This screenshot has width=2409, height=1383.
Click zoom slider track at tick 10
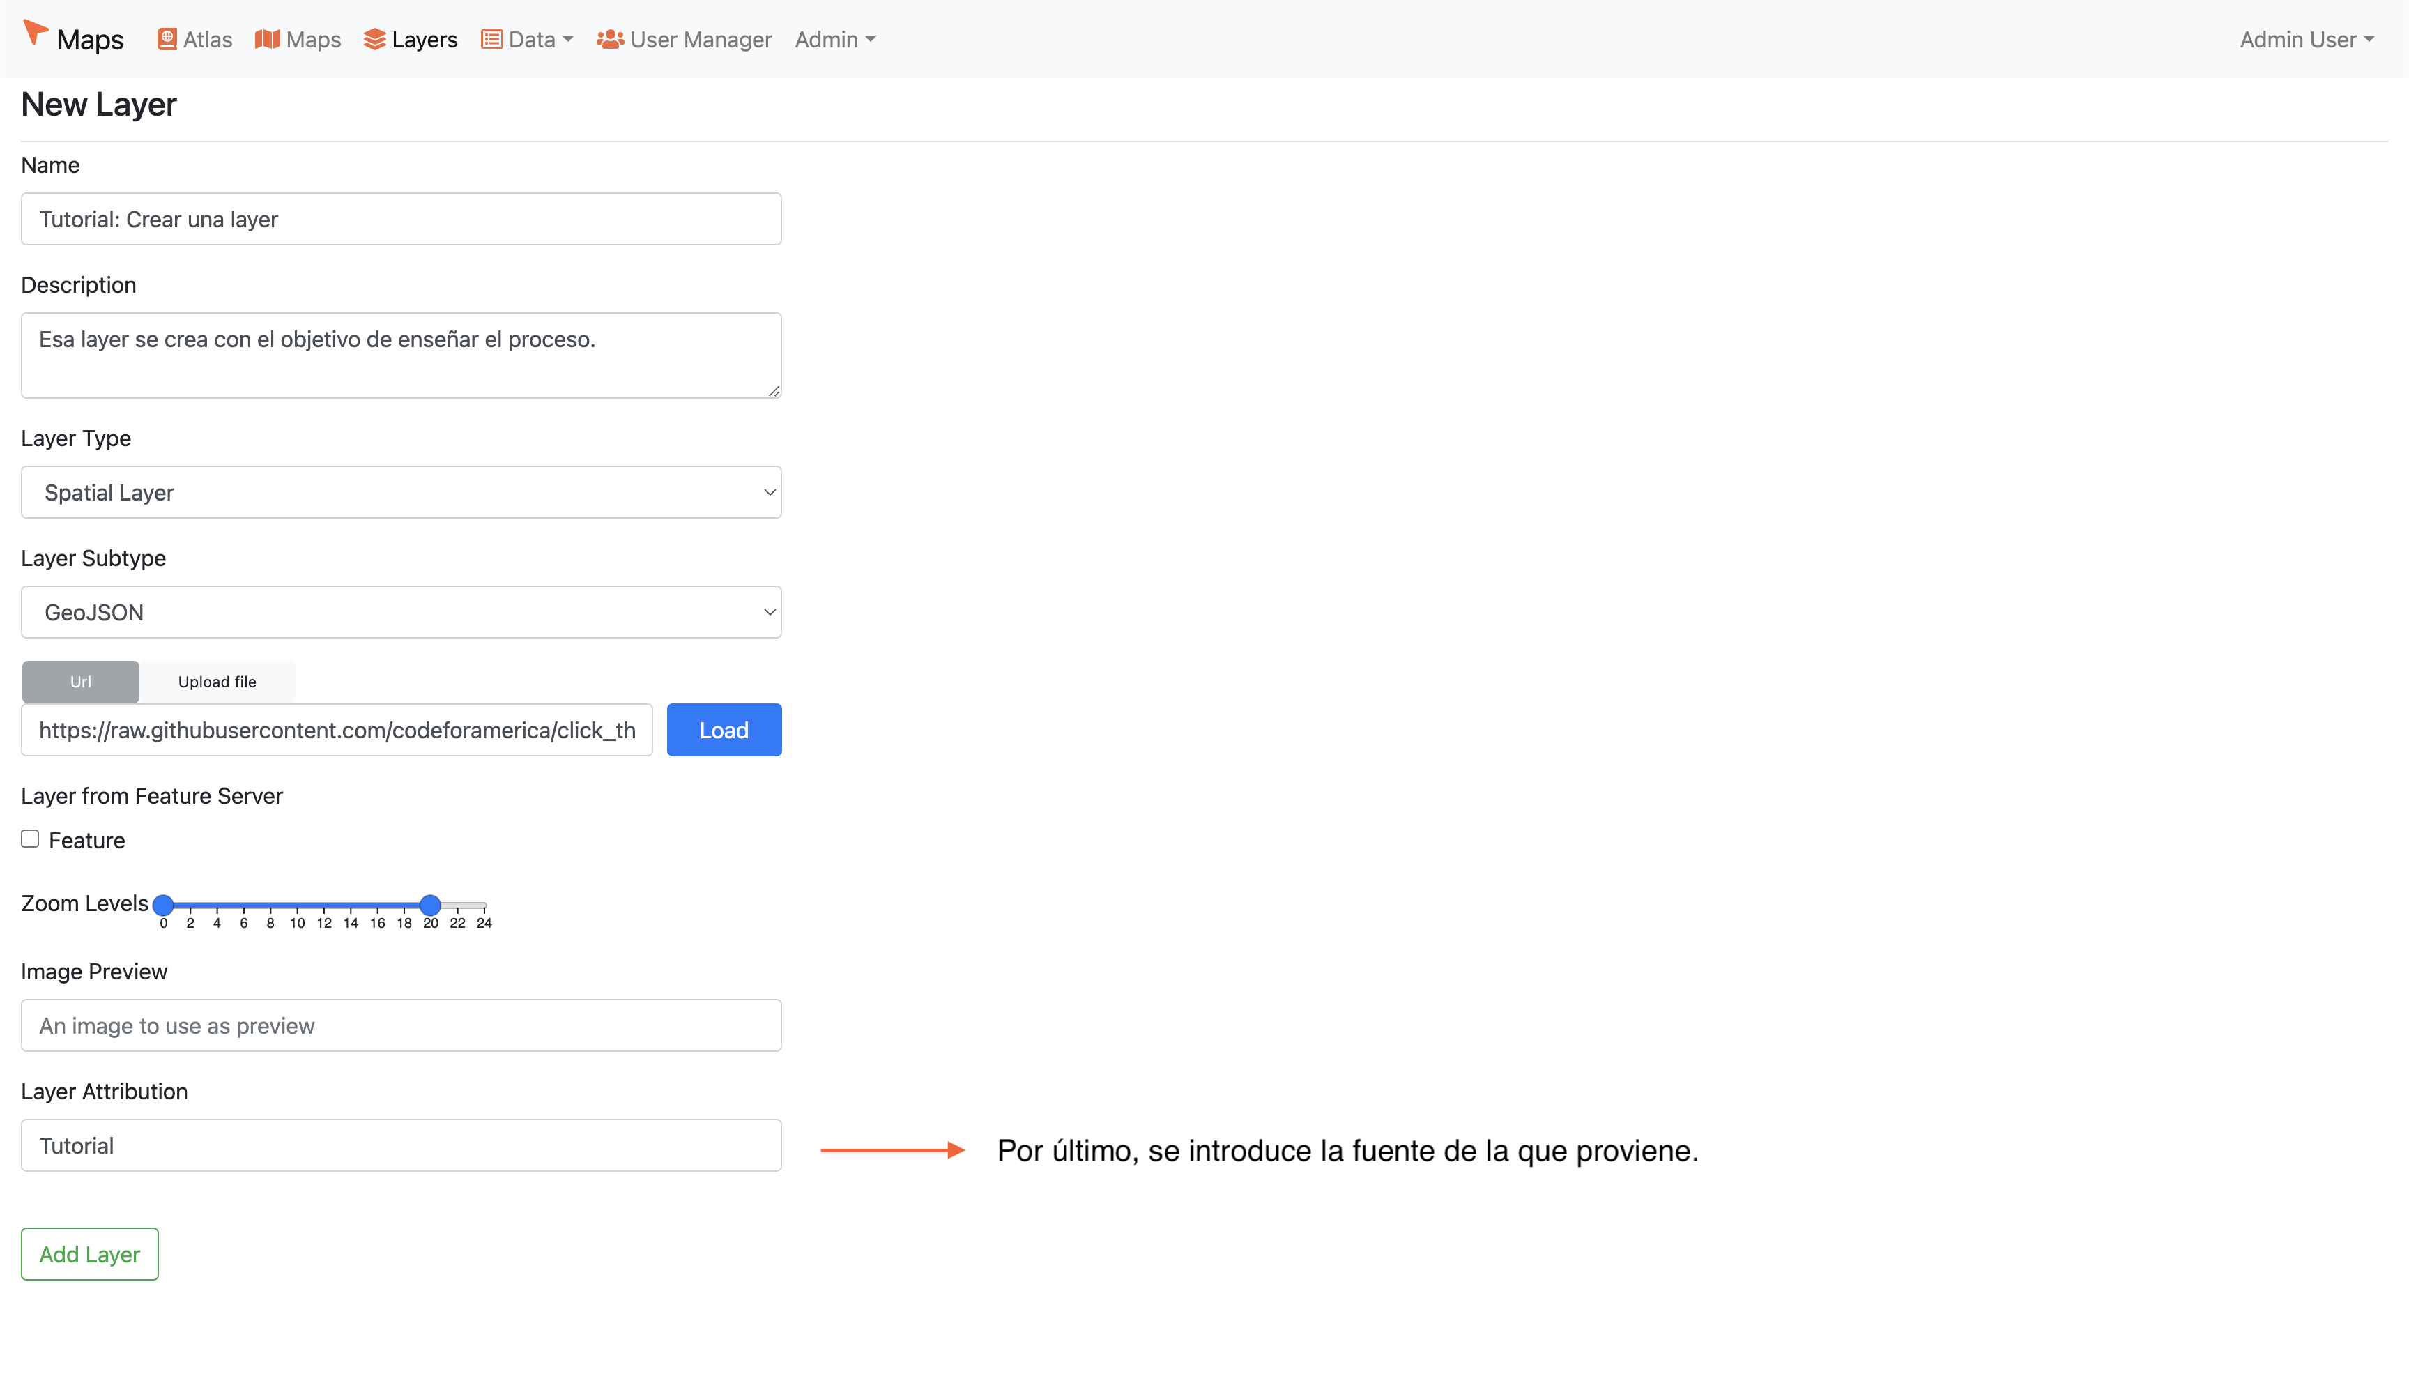(297, 906)
